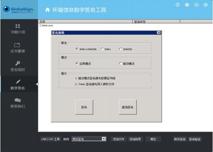Click the 追加签名 button
The height and width of the screenshot is (152, 213).
128,107
